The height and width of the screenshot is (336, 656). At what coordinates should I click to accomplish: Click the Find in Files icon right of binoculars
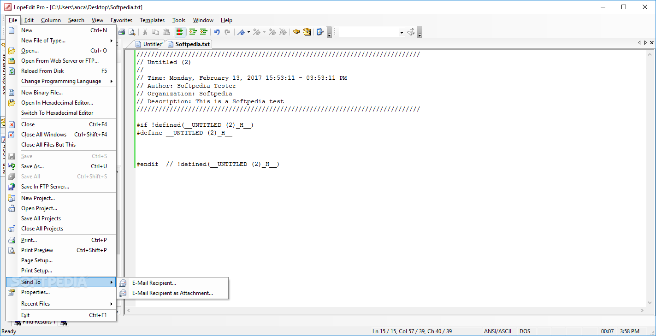point(307,32)
